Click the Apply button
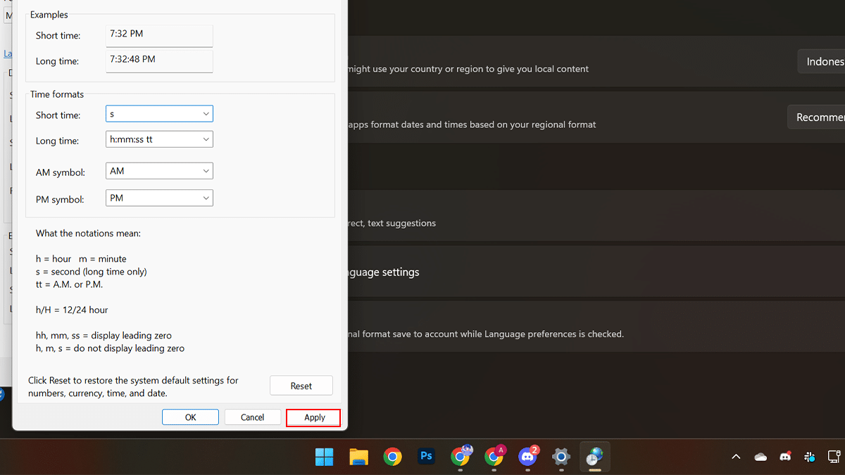This screenshot has width=845, height=475. point(313,417)
